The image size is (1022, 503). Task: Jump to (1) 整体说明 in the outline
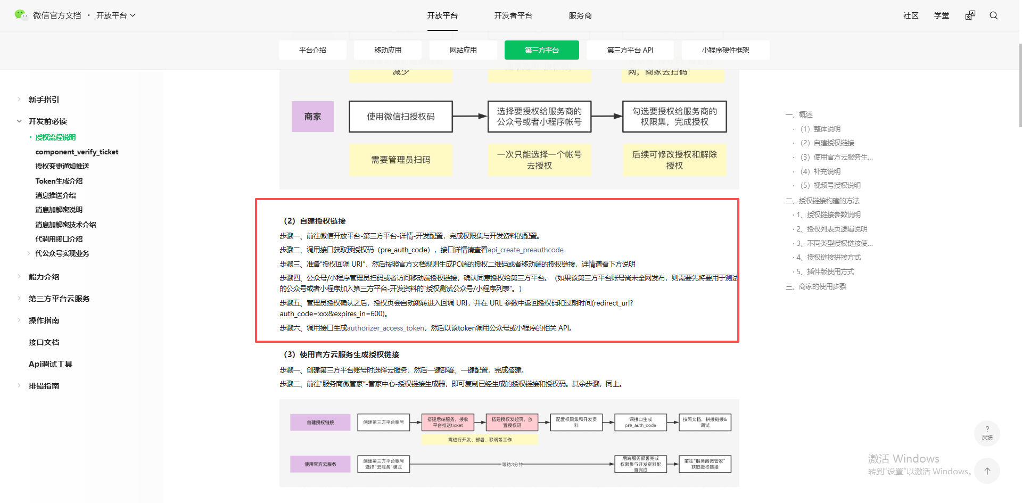coord(820,129)
